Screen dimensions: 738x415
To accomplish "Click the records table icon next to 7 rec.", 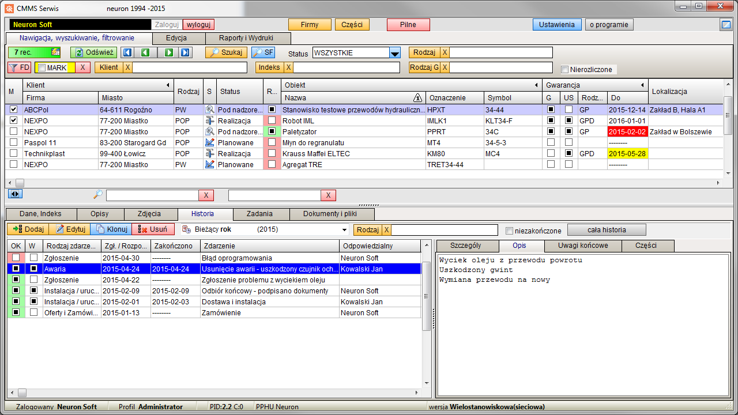I will (56, 52).
